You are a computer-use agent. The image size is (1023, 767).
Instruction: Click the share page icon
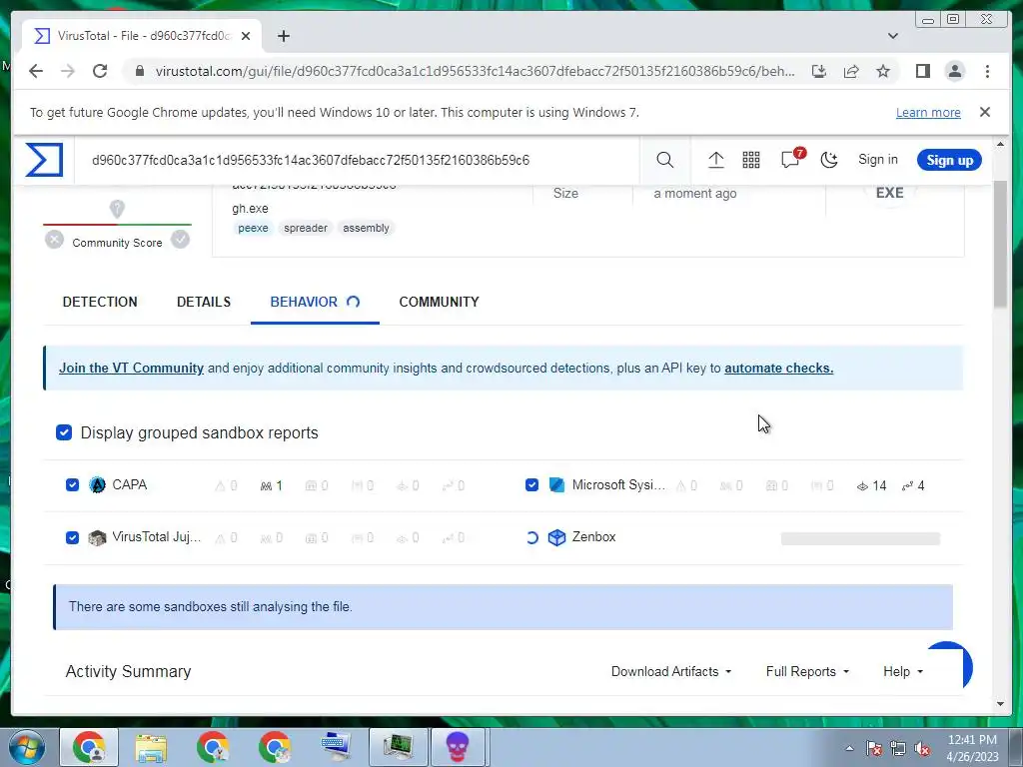click(x=851, y=71)
